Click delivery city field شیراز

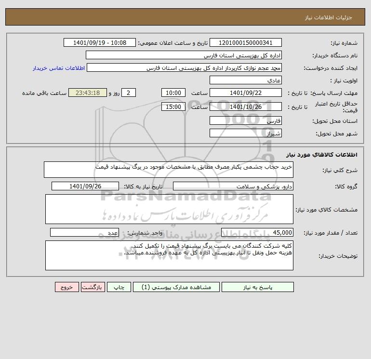click(x=246, y=133)
